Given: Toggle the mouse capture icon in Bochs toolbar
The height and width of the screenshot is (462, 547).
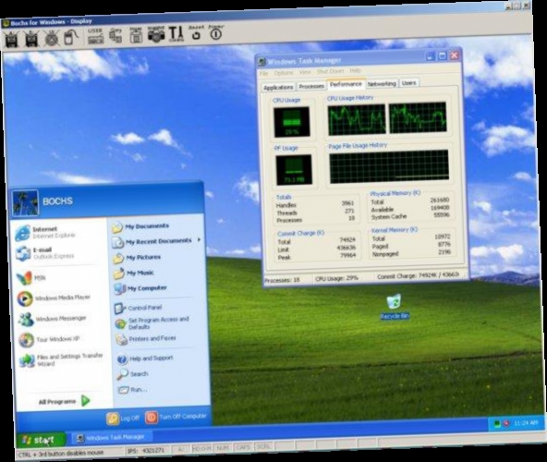Looking at the screenshot, I should (x=71, y=37).
